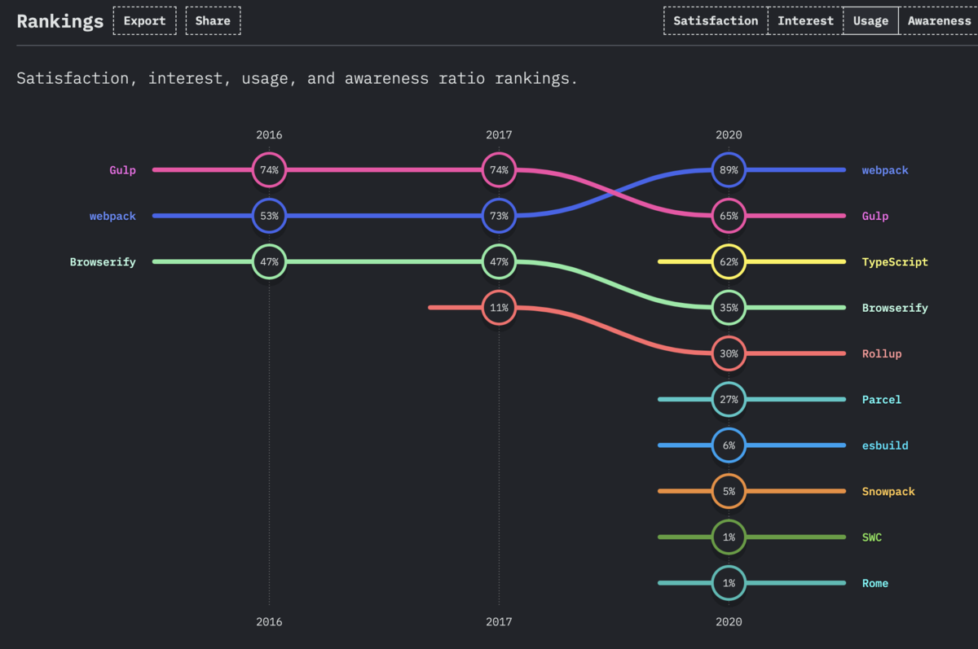This screenshot has width=978, height=649.
Task: Click the yellow TypeScript label
Action: pos(895,262)
